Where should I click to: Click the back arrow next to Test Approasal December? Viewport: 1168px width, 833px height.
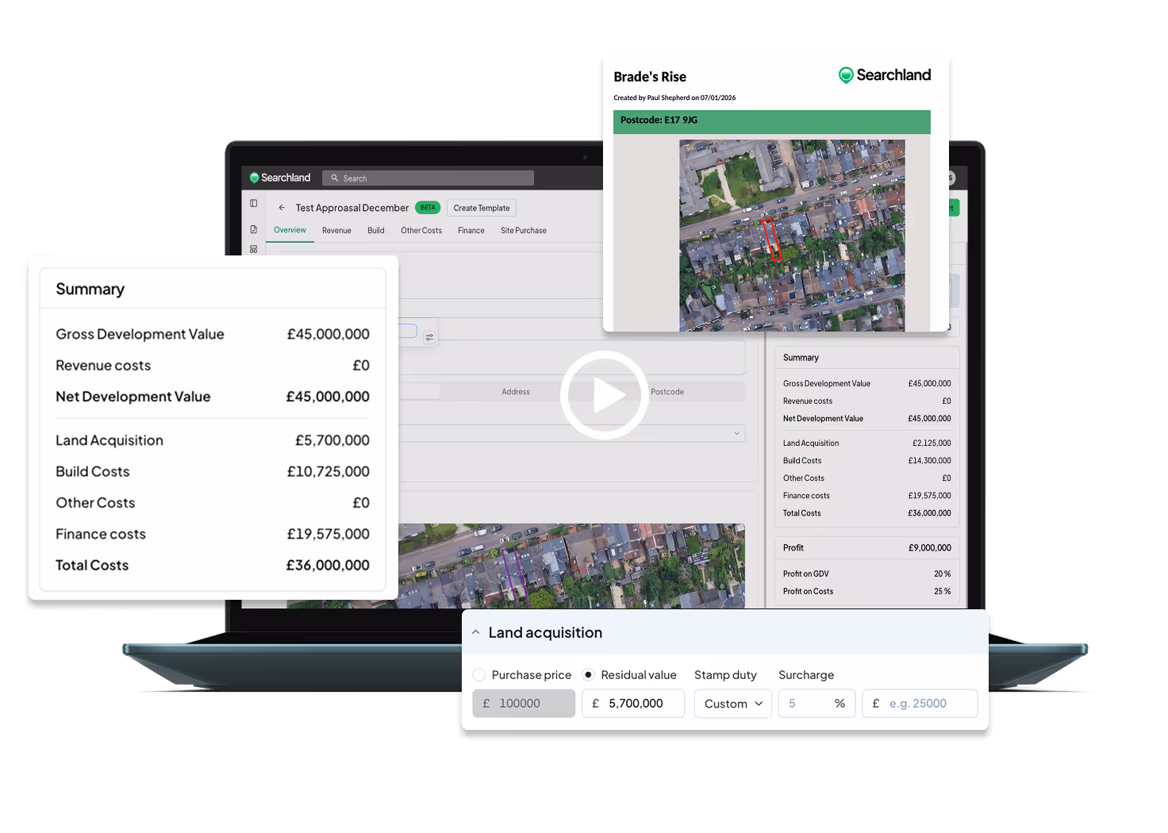pos(282,207)
